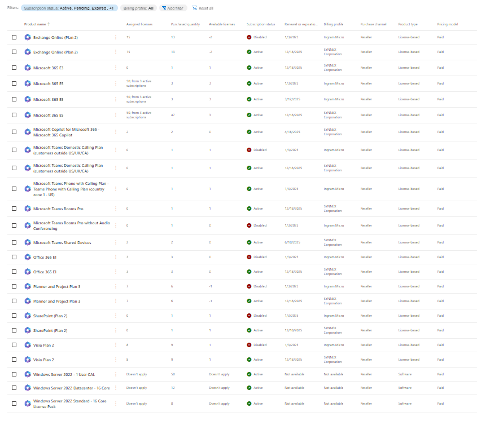Viewport: 477px width, 421px height.
Task: Click the Windows Server 2022 1 User CAL icon
Action: [x=28, y=374]
